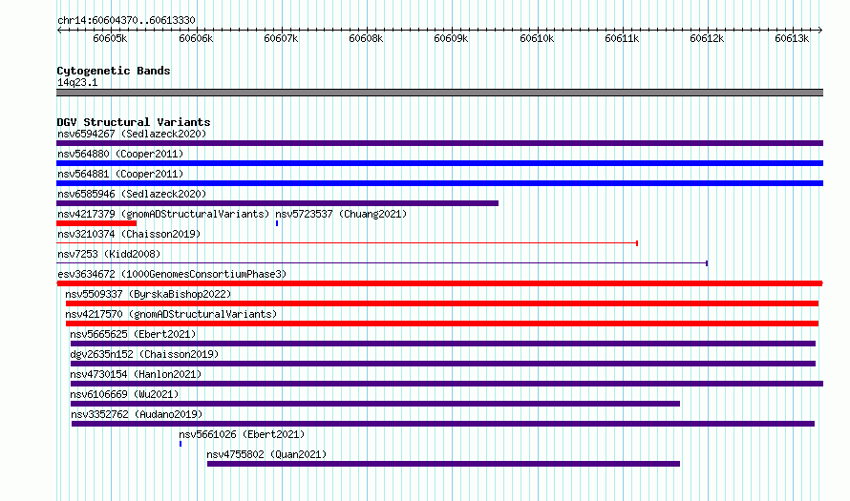Click the 14q23.1 band label
The height and width of the screenshot is (501, 850).
click(77, 82)
